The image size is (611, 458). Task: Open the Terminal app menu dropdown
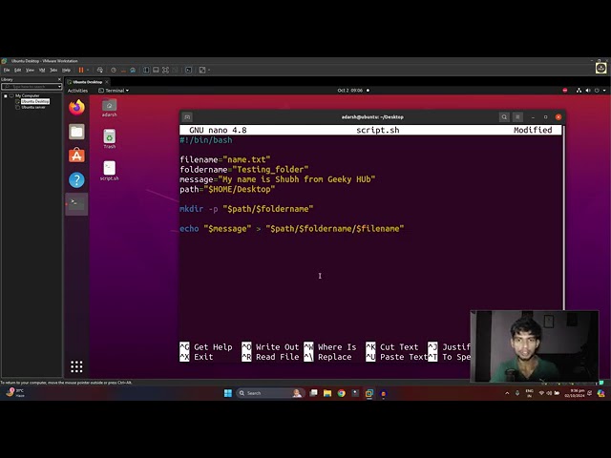tap(114, 91)
